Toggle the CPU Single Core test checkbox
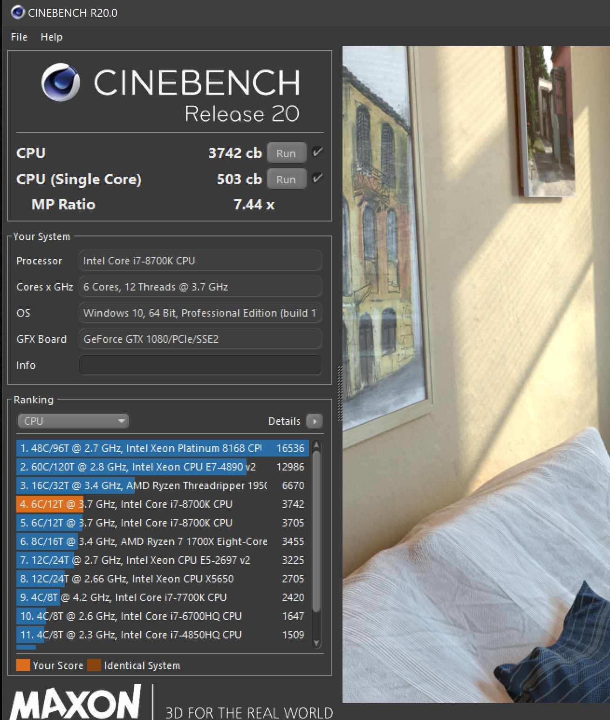The image size is (610, 720). pos(318,178)
